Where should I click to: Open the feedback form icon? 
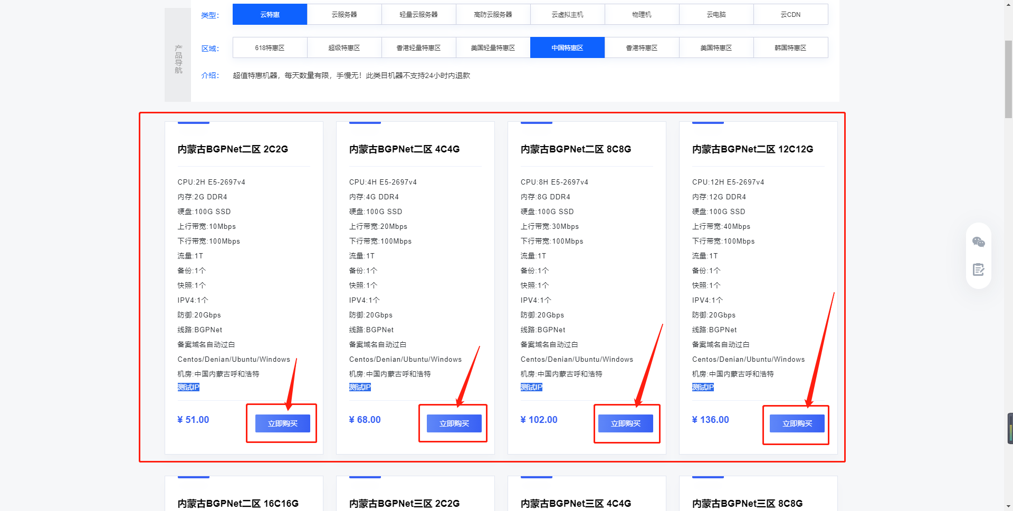click(978, 269)
